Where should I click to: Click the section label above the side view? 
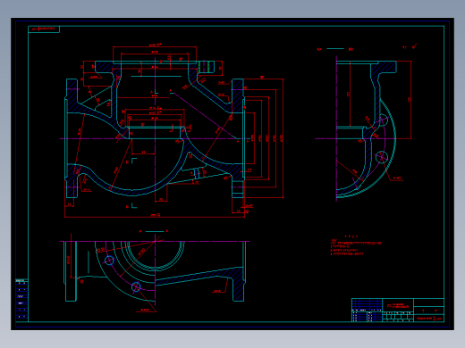335,49
